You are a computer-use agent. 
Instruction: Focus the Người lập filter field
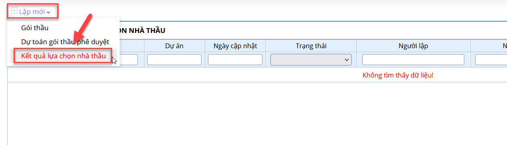coord(413,59)
